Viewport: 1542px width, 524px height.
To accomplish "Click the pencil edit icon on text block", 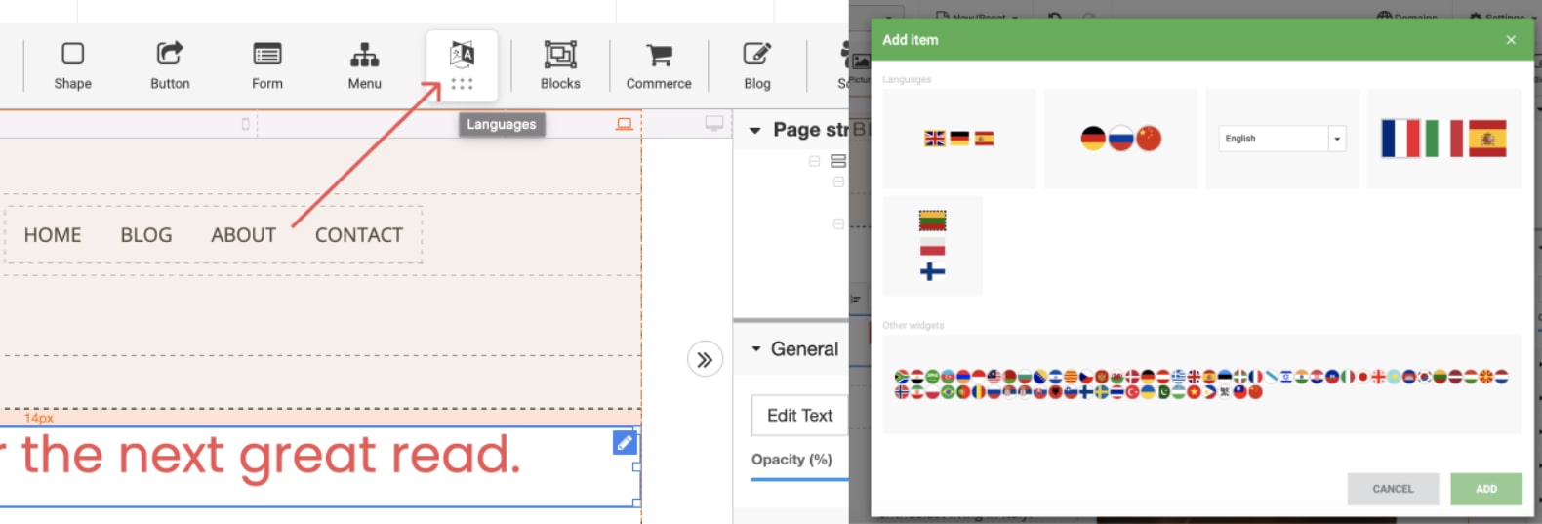I will coord(625,443).
